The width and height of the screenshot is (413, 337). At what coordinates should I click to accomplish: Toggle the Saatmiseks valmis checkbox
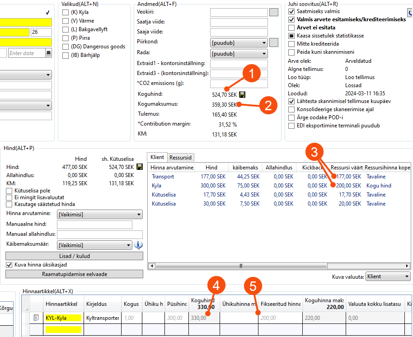click(x=291, y=11)
